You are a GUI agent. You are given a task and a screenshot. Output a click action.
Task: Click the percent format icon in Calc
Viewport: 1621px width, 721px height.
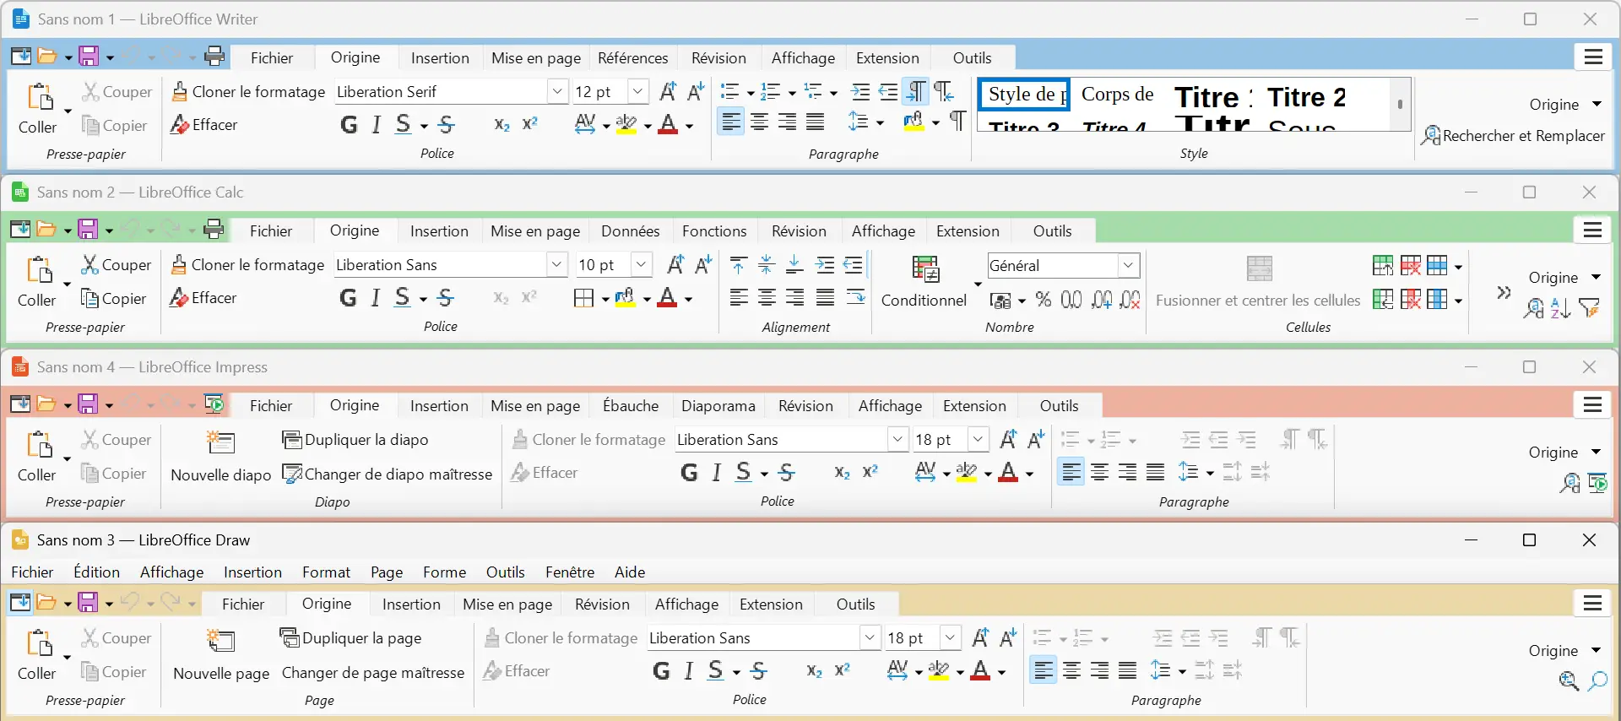point(1044,300)
